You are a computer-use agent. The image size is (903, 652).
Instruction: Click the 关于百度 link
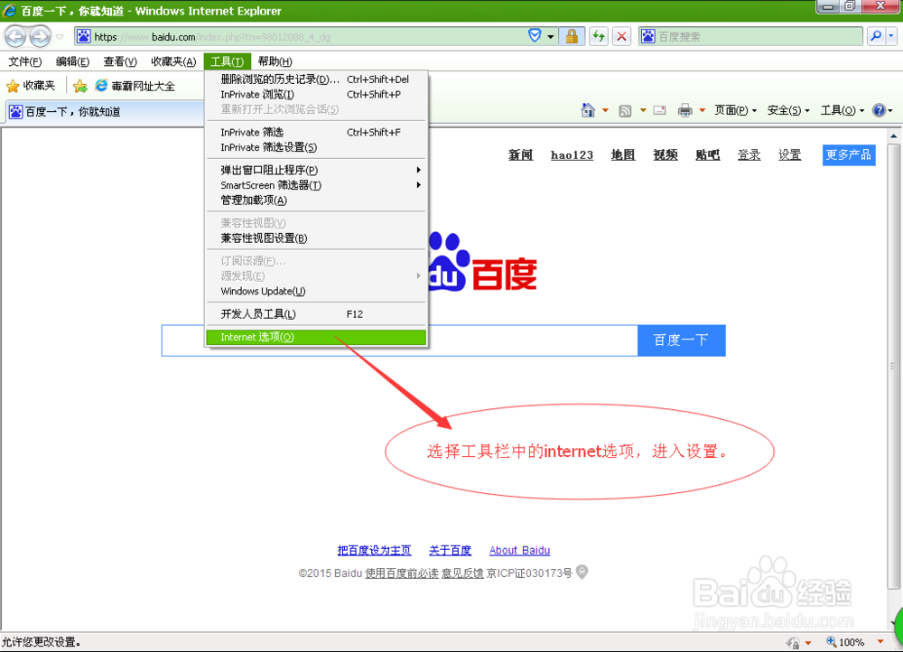pos(451,551)
